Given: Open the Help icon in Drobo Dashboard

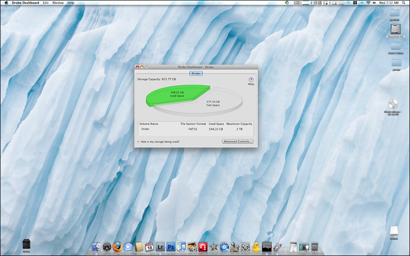Looking at the screenshot, I should coord(251,80).
